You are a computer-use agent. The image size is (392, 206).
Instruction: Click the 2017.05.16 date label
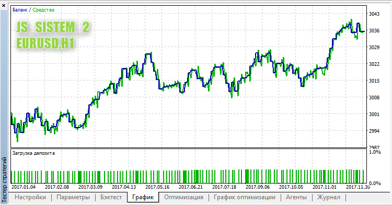157,187
